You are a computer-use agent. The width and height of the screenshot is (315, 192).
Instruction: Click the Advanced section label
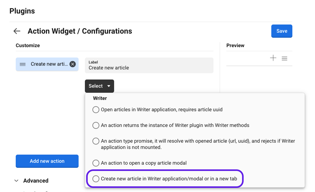pos(36,181)
